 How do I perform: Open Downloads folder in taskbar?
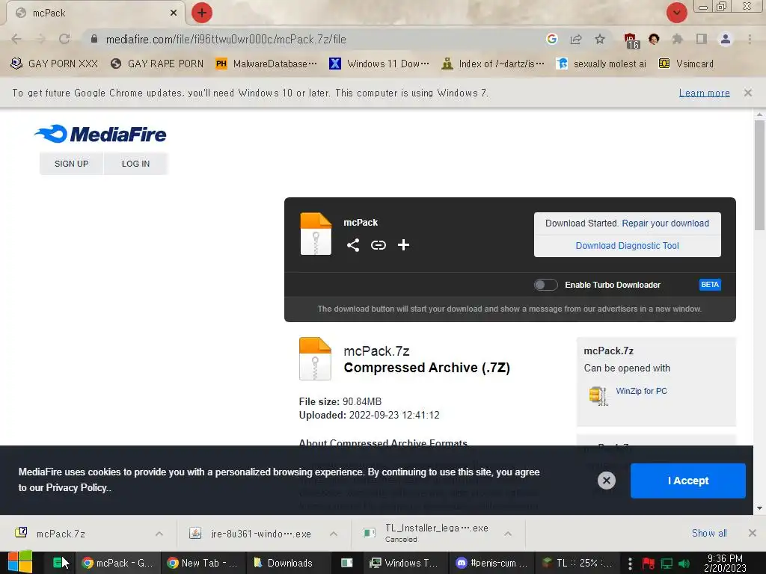tap(288, 563)
